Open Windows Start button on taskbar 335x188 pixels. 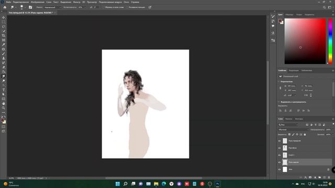click(x=117, y=184)
